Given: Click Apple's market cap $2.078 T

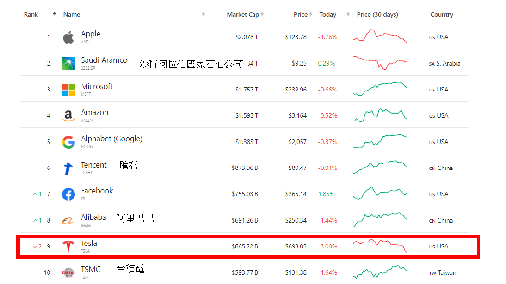Looking at the screenshot, I should [247, 37].
